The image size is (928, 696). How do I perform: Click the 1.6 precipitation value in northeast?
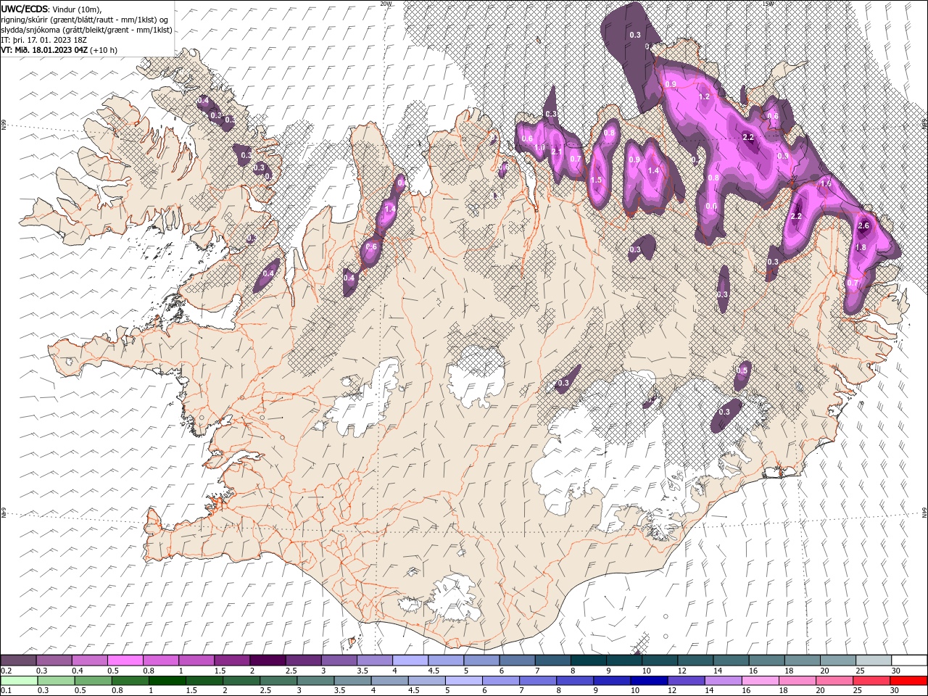click(826, 184)
